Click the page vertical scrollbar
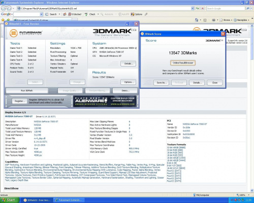The image size is (254, 203). tap(252, 108)
